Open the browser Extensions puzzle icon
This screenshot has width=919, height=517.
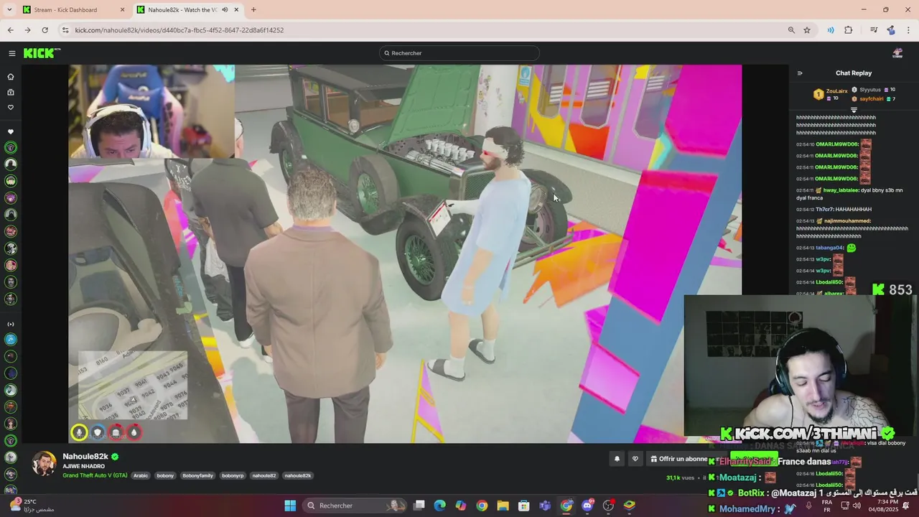coord(849,30)
